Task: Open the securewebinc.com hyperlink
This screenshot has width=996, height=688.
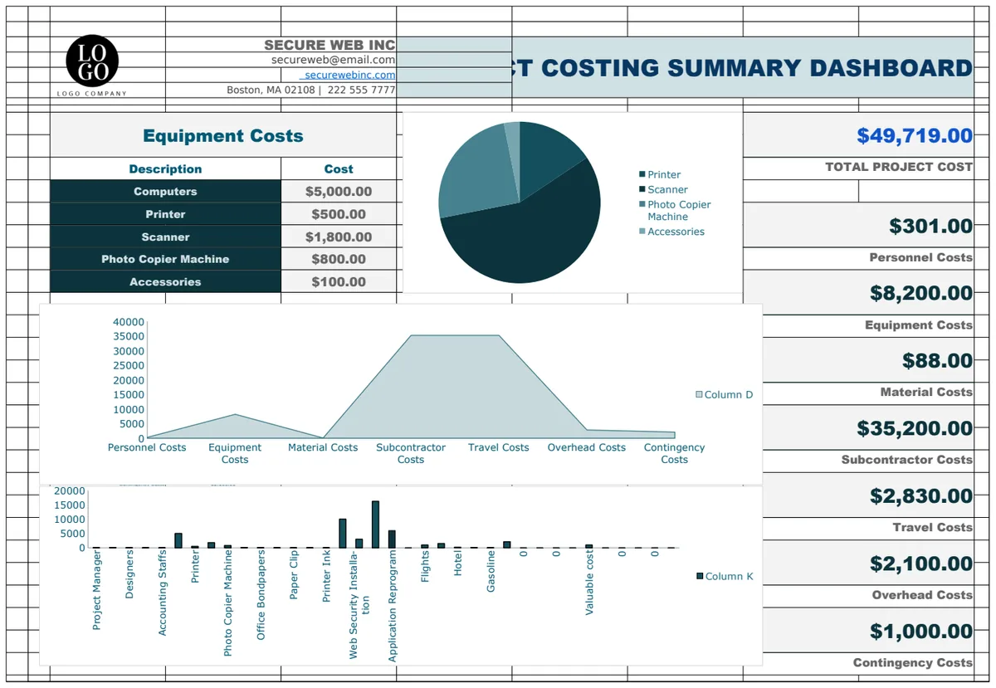Action: pos(349,75)
